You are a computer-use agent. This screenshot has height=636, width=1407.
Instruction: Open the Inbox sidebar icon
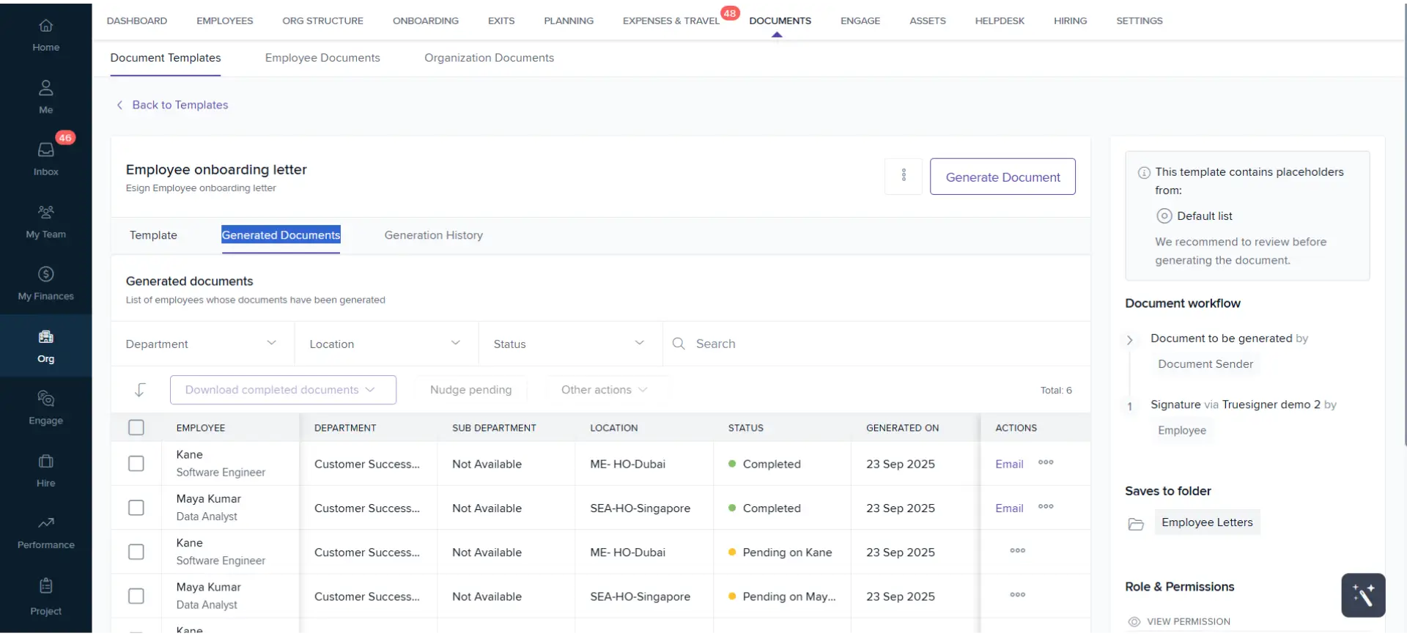tap(45, 158)
